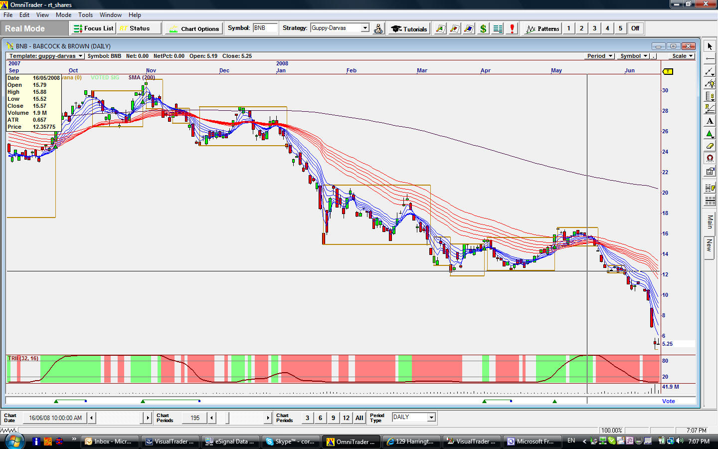Activate the text annotation A tool
The image size is (718, 449).
(x=710, y=121)
